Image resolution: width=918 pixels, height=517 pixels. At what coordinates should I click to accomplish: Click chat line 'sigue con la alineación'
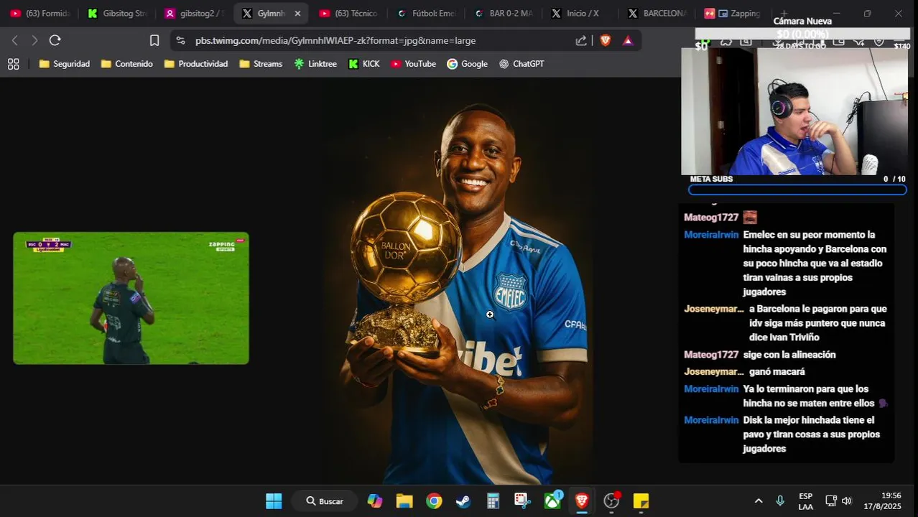[x=789, y=355]
